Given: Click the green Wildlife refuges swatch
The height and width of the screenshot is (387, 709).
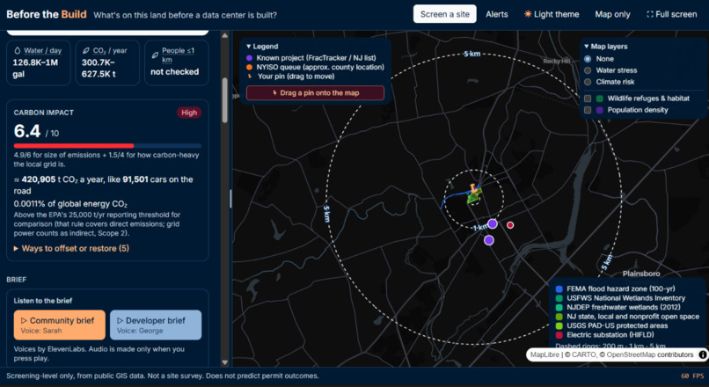Looking at the screenshot, I should tap(600, 99).
